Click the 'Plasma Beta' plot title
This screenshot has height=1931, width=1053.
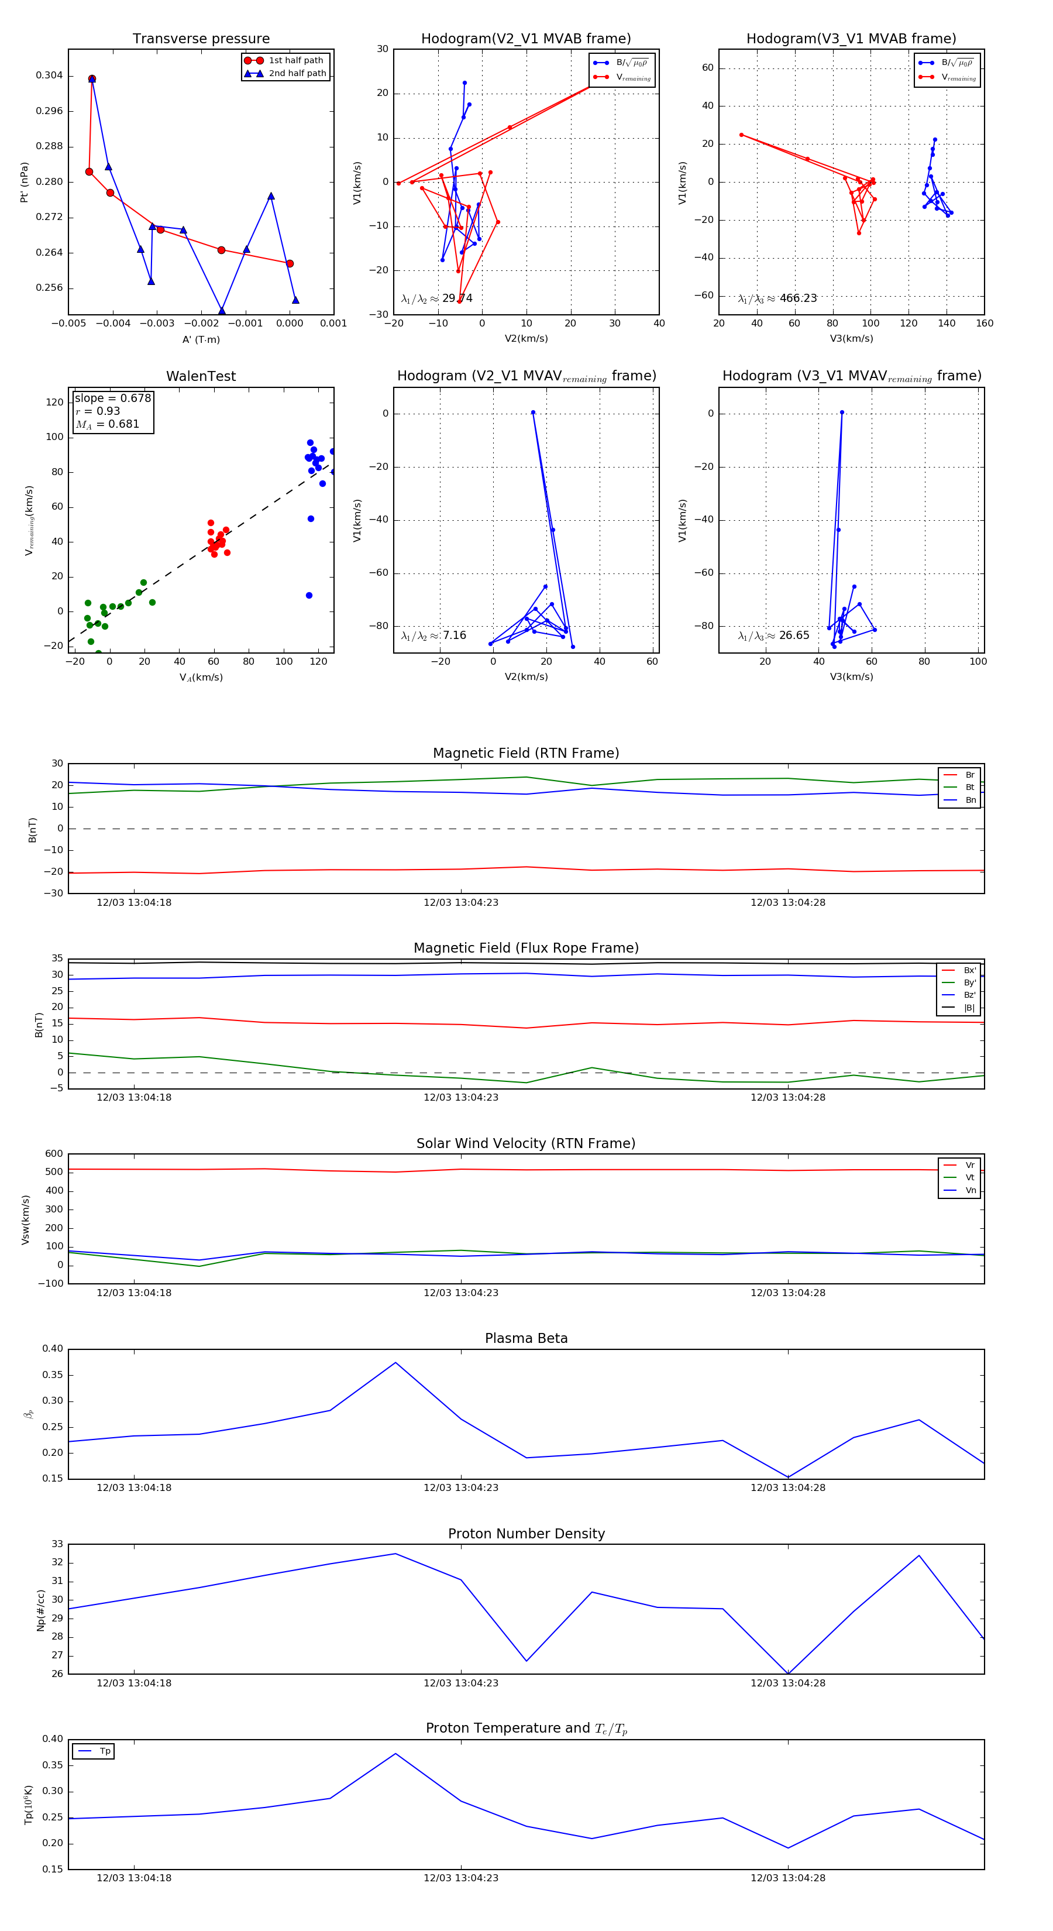coord(526,1338)
